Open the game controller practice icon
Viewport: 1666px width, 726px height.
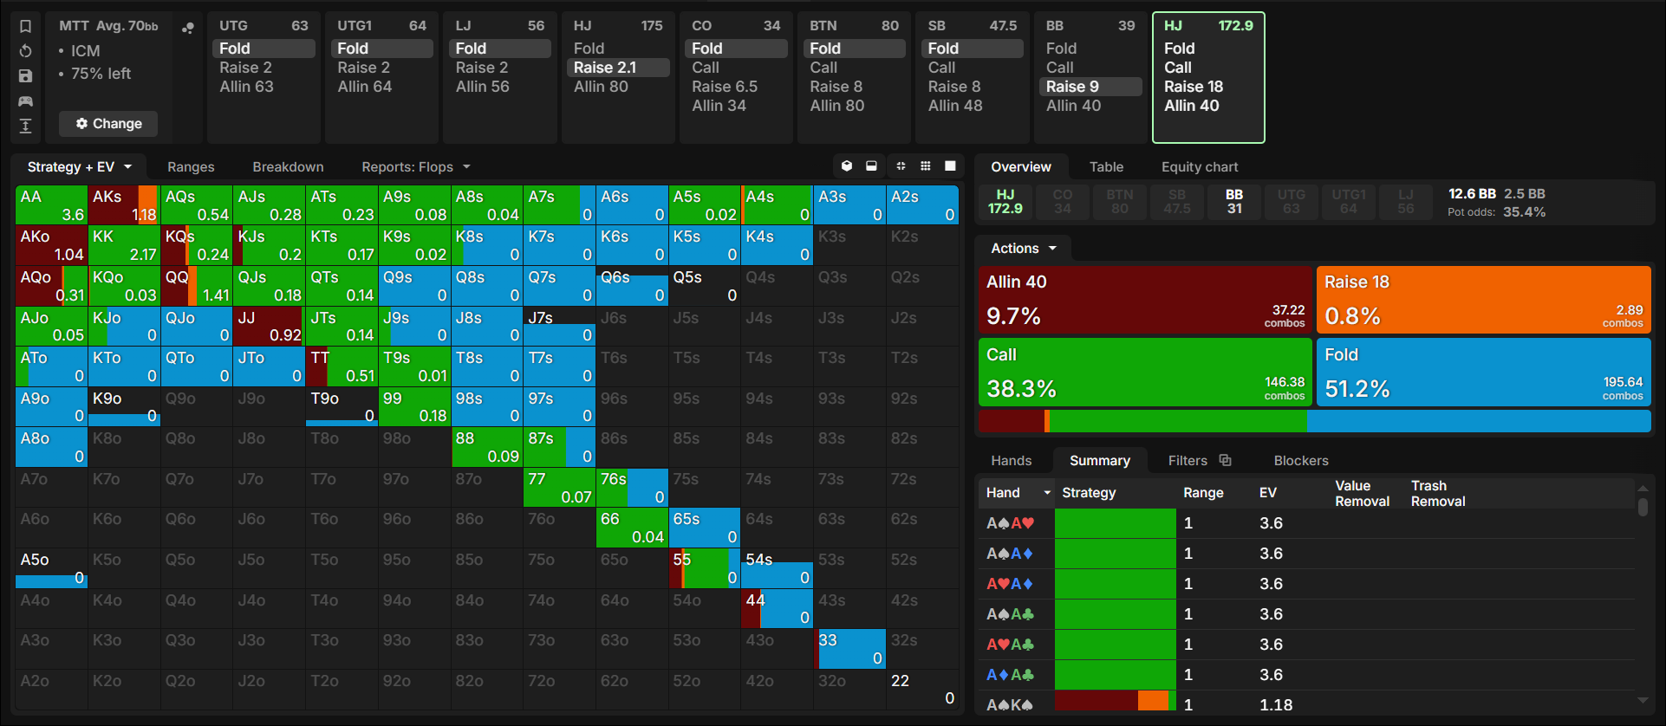(x=25, y=101)
